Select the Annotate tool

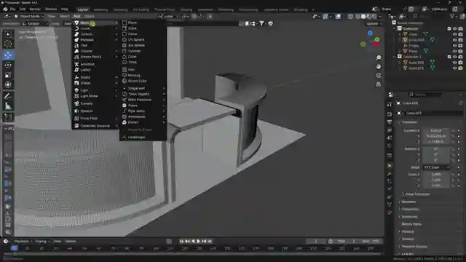[8, 96]
